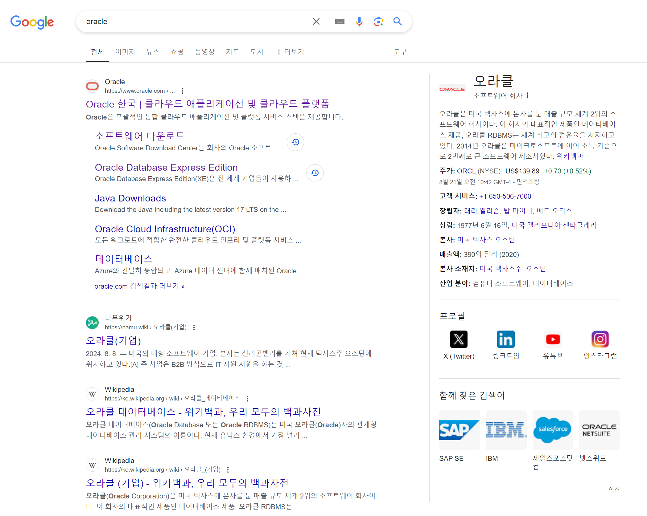Click the magnifying glass search button
Viewport: 647px width, 516px height.
pyautogui.click(x=398, y=22)
